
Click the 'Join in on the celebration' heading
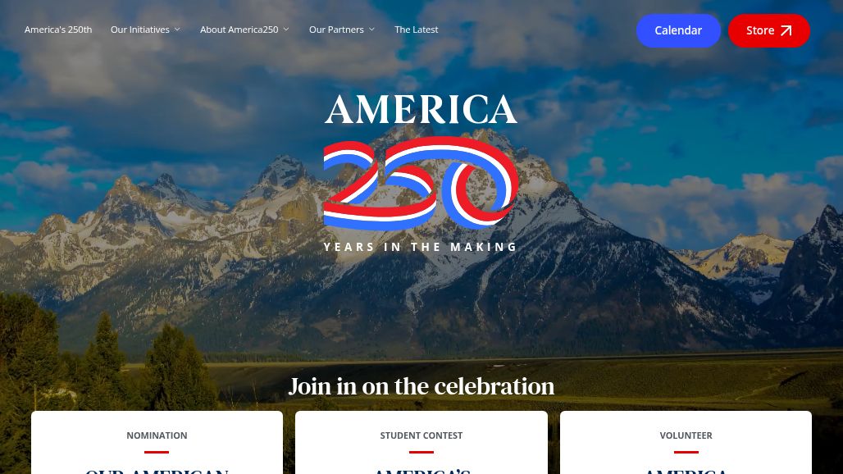click(421, 386)
